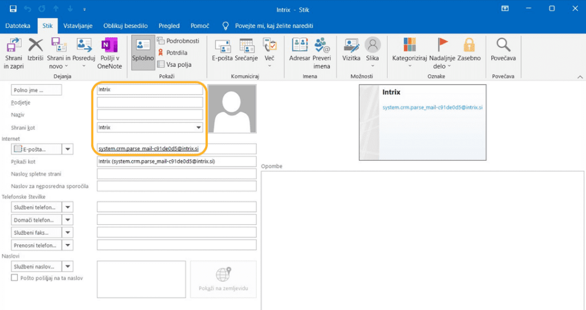
Task: Click the contact photo placeholder
Action: [x=232, y=109]
